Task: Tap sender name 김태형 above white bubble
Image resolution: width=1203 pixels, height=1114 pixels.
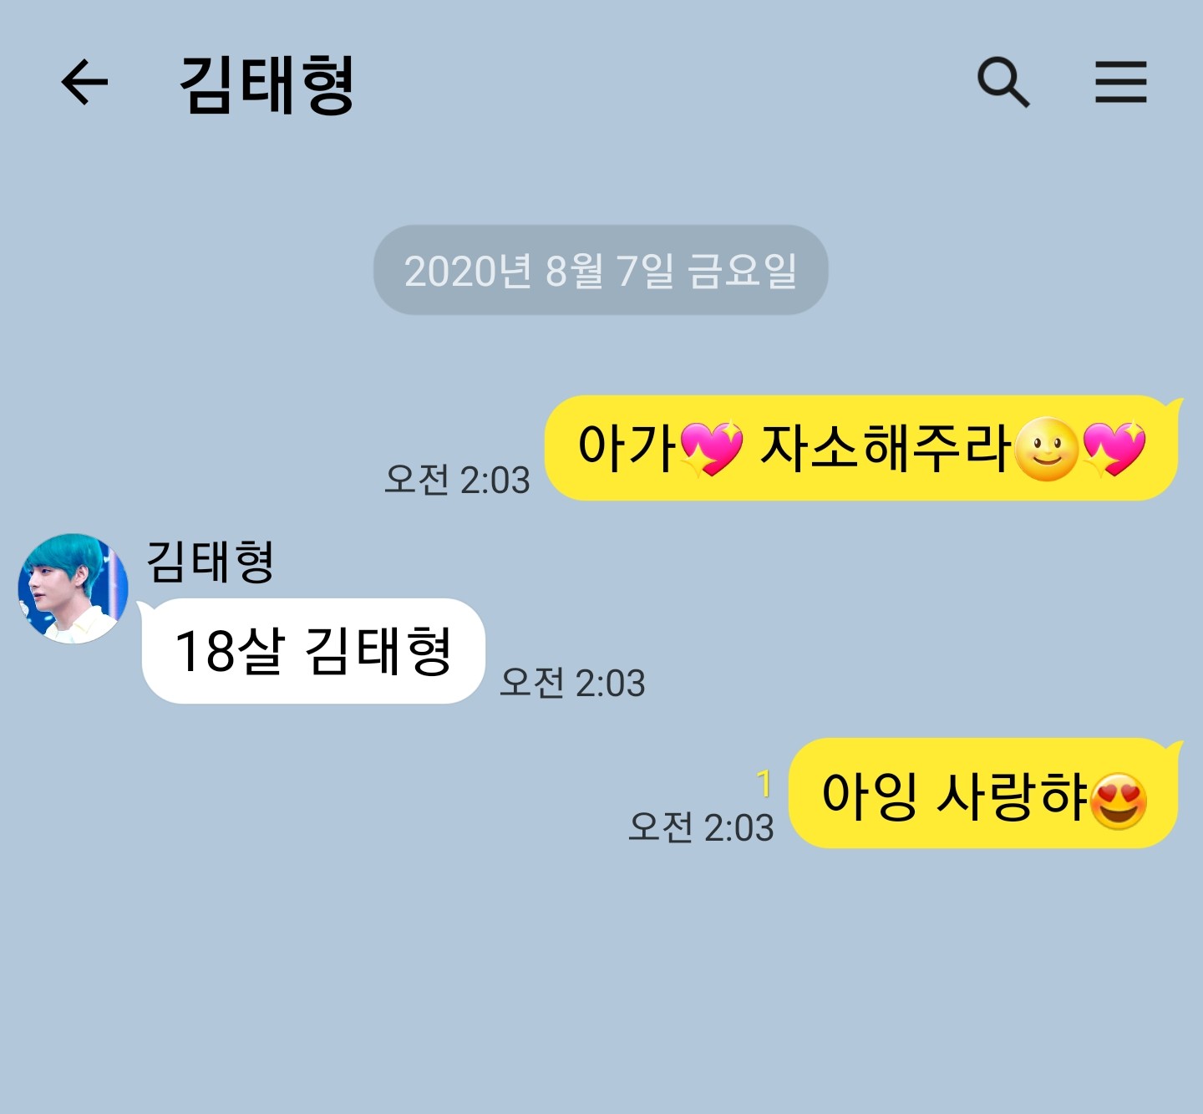Action: 210,561
